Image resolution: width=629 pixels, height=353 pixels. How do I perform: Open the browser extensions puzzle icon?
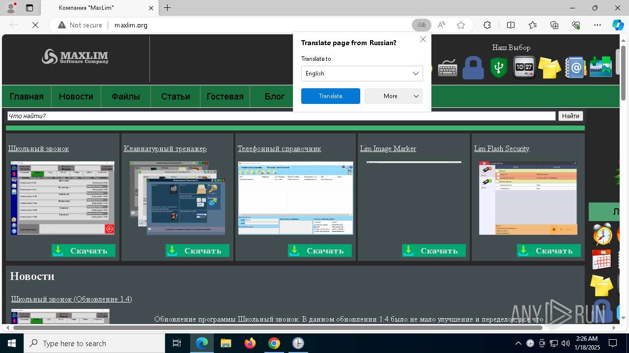click(487, 25)
